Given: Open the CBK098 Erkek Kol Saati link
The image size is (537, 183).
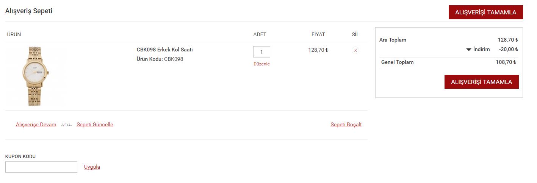Looking at the screenshot, I should point(164,50).
